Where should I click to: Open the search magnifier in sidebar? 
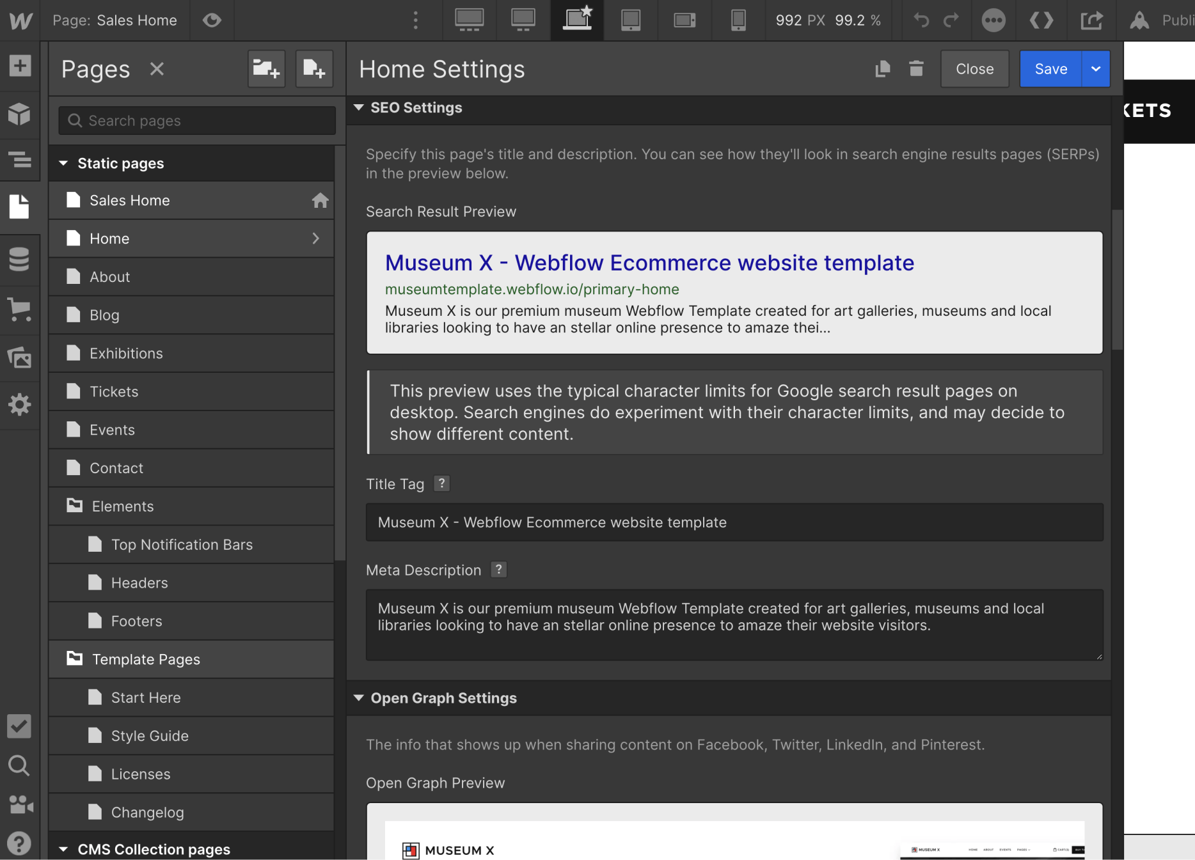(x=20, y=765)
